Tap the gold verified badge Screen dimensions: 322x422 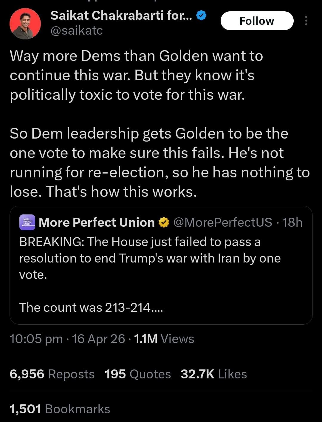[163, 222]
